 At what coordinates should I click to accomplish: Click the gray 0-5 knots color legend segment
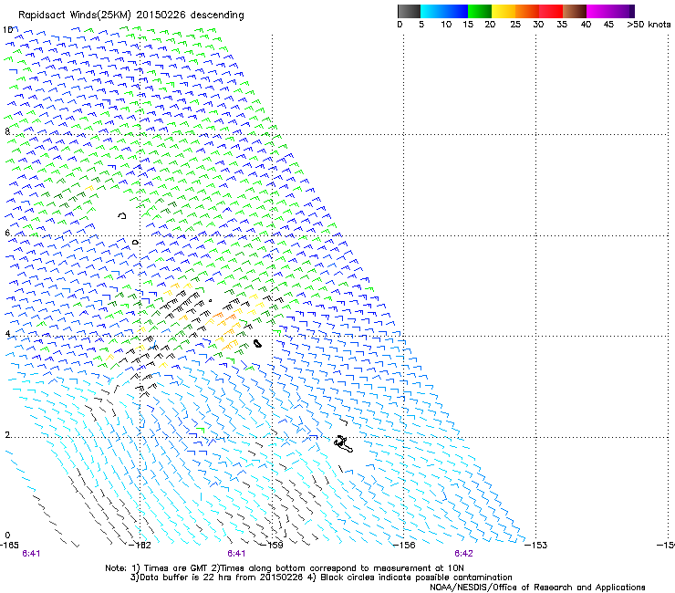(409, 11)
